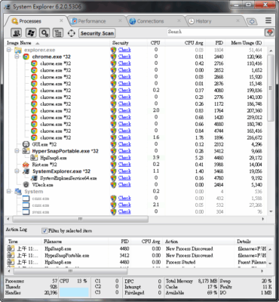Close the Performance tab

(120, 20)
